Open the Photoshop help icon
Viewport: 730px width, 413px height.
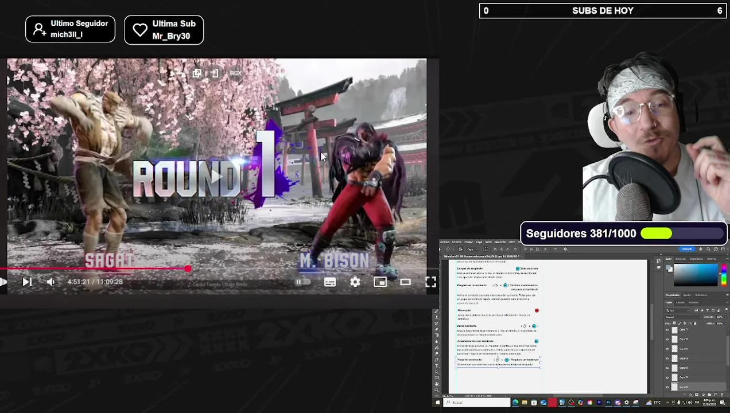point(716,249)
